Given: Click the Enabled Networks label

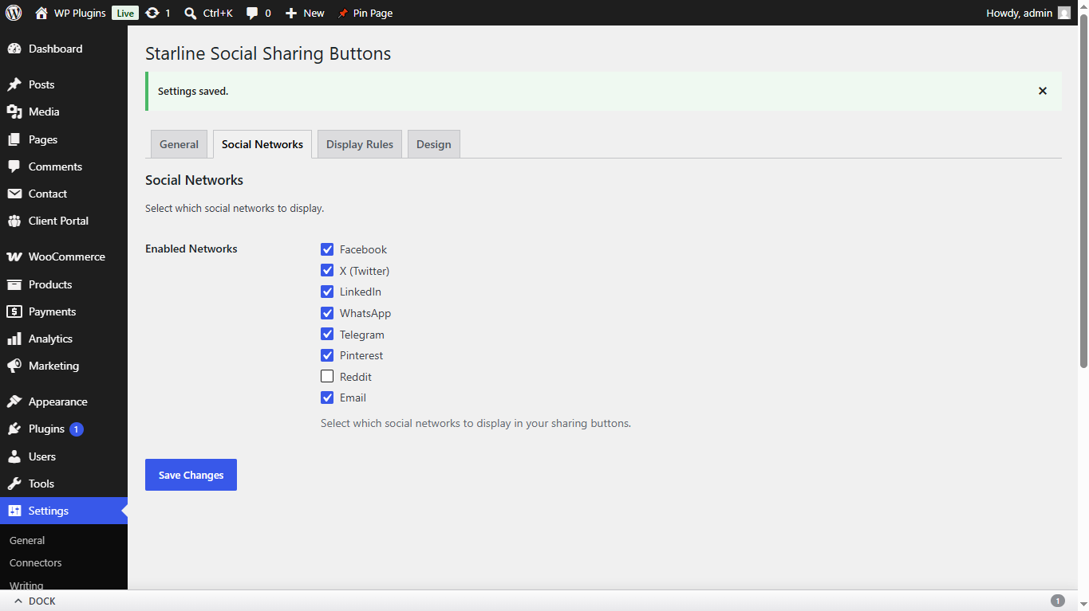Looking at the screenshot, I should (x=191, y=249).
